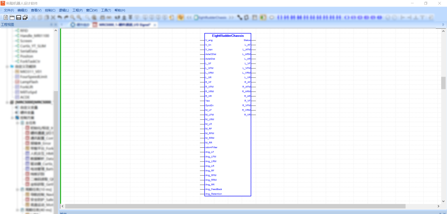Close the I/O Signal editor tab

coord(155,25)
